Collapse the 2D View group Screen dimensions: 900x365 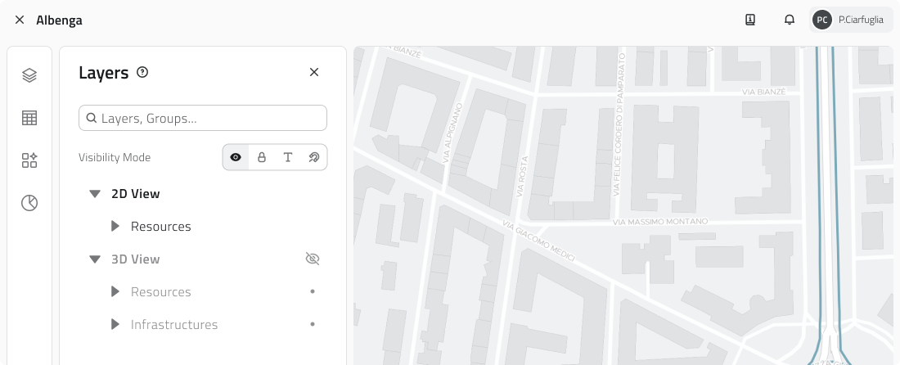point(95,194)
